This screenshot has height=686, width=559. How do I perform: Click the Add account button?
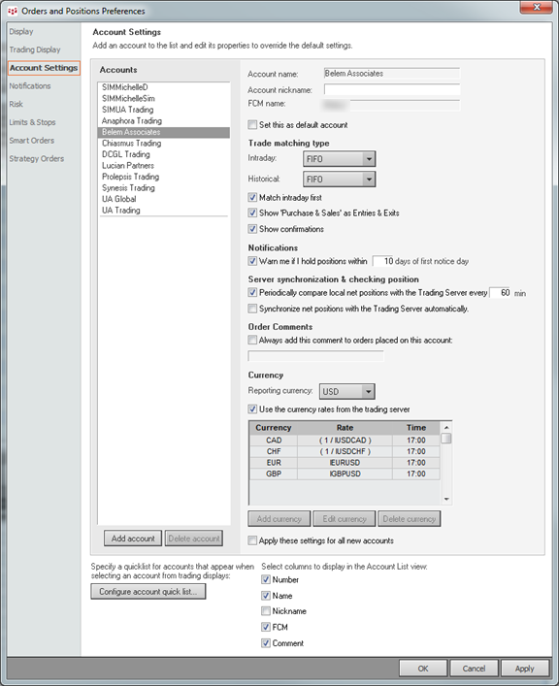point(133,539)
